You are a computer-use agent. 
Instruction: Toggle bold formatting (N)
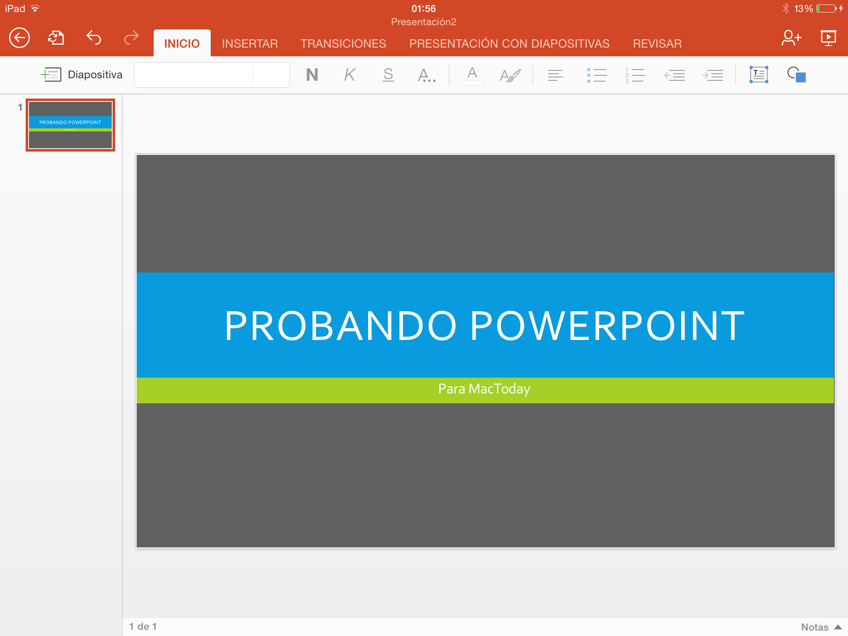[x=312, y=75]
